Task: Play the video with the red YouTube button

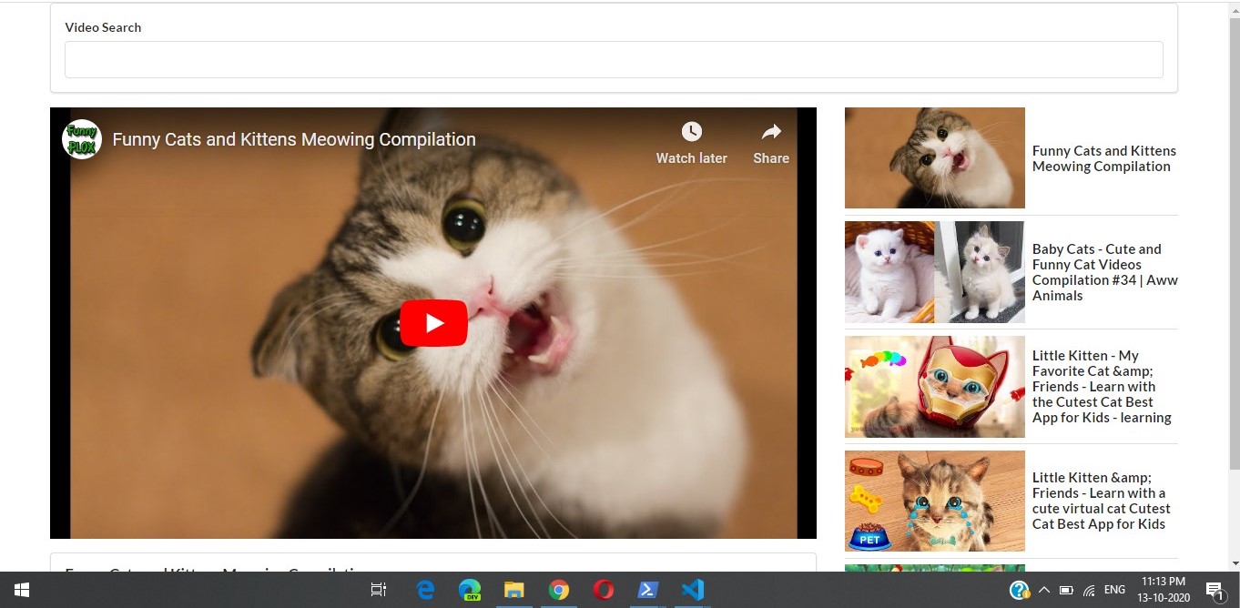Action: click(433, 323)
